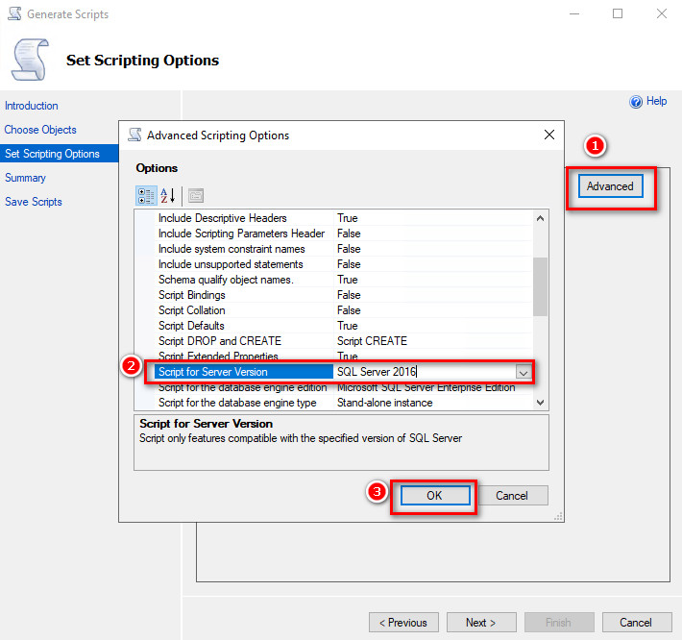Click False value of Script Collation
Image resolution: width=682 pixels, height=640 pixels.
click(433, 310)
